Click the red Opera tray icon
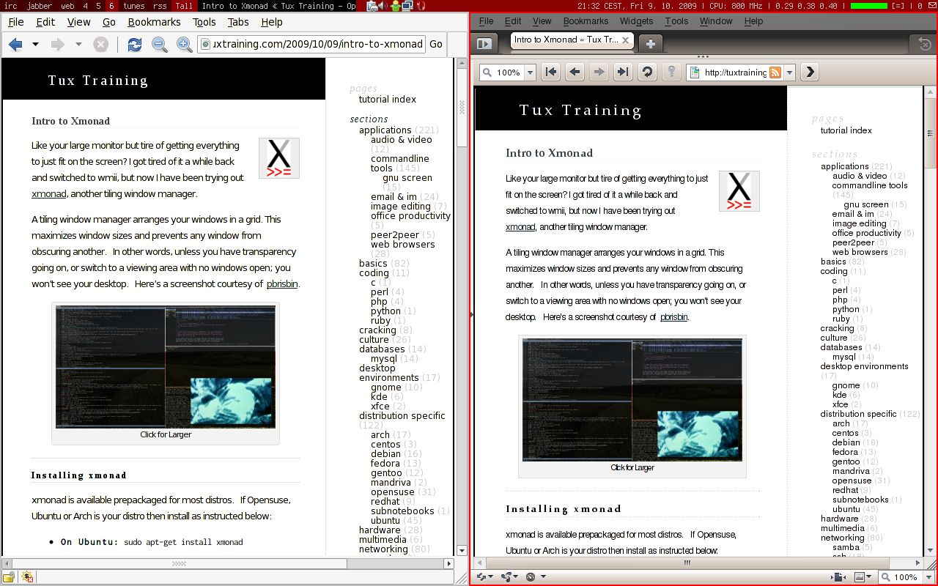Image resolution: width=938 pixels, height=586 pixels. pos(421,6)
